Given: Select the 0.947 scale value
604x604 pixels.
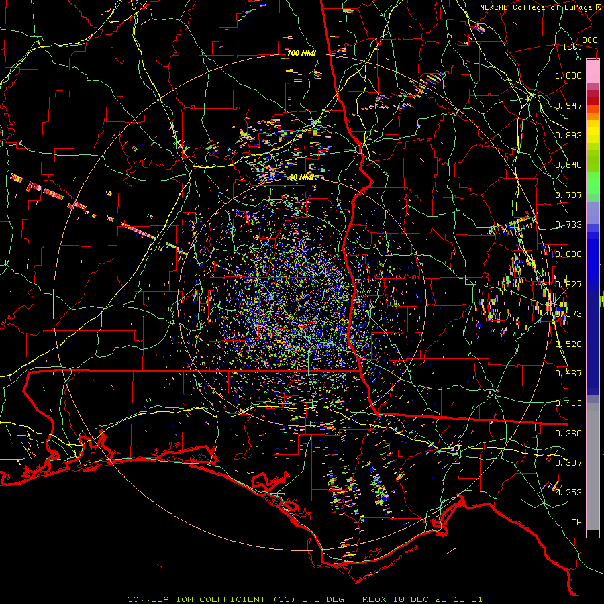Looking at the screenshot, I should point(568,105).
